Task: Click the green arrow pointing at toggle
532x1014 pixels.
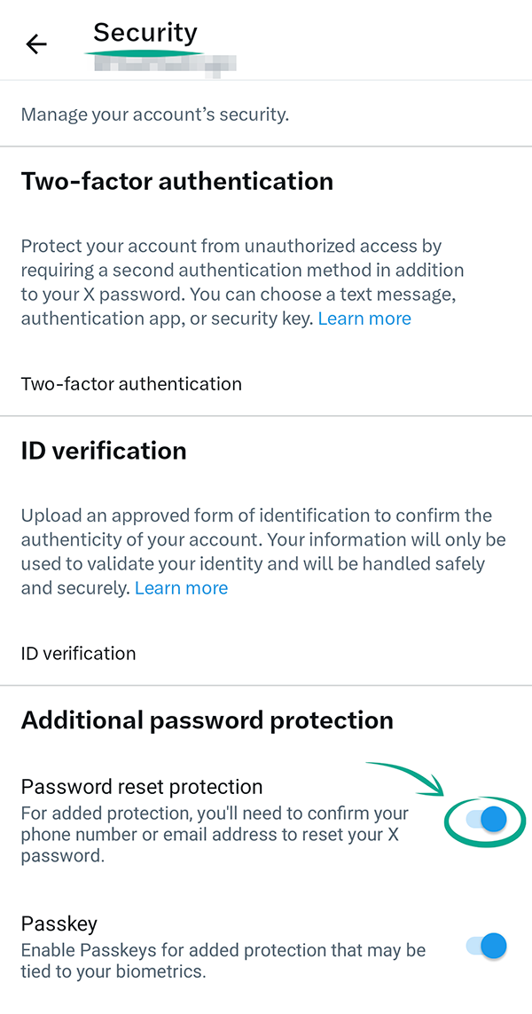Action: click(408, 773)
